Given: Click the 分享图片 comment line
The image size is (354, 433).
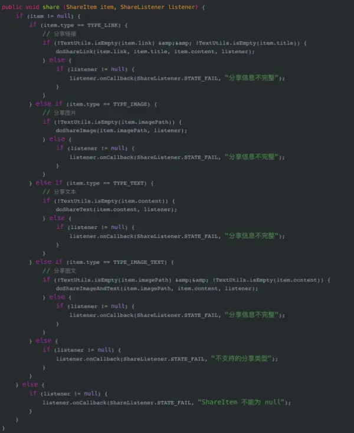Looking at the screenshot, I should tap(59, 113).
